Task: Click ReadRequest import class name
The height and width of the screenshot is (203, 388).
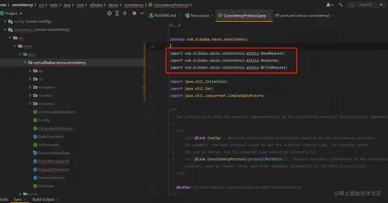Action: tap(272, 53)
